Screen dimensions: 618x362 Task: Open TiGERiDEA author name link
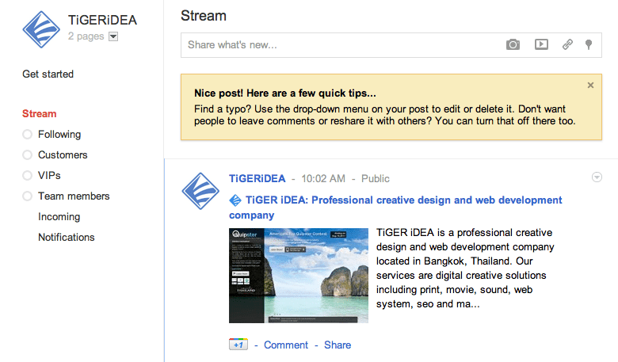[257, 178]
